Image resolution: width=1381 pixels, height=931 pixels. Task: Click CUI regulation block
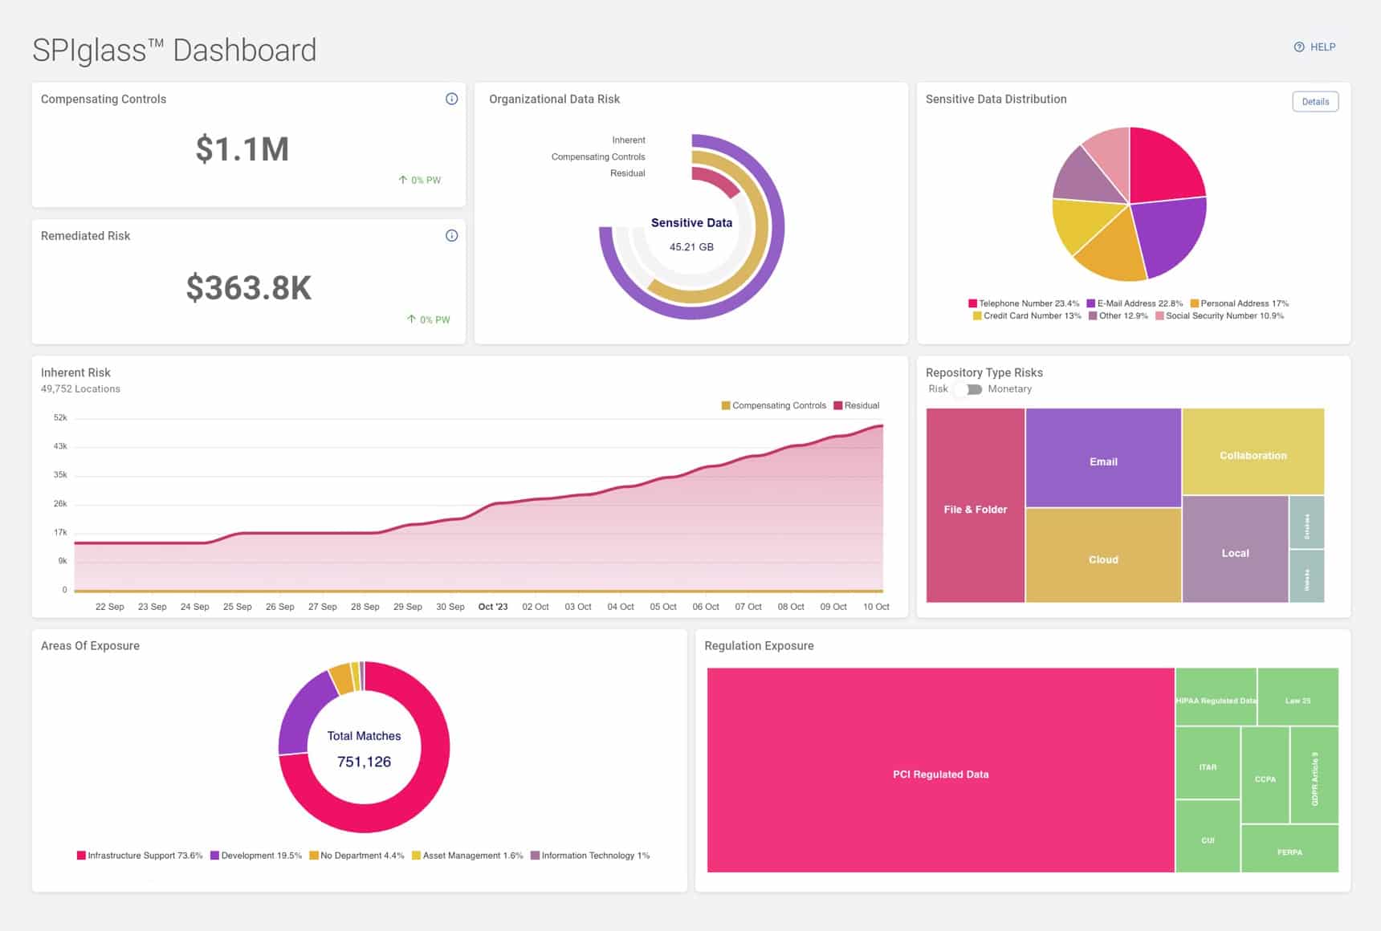pos(1208,835)
